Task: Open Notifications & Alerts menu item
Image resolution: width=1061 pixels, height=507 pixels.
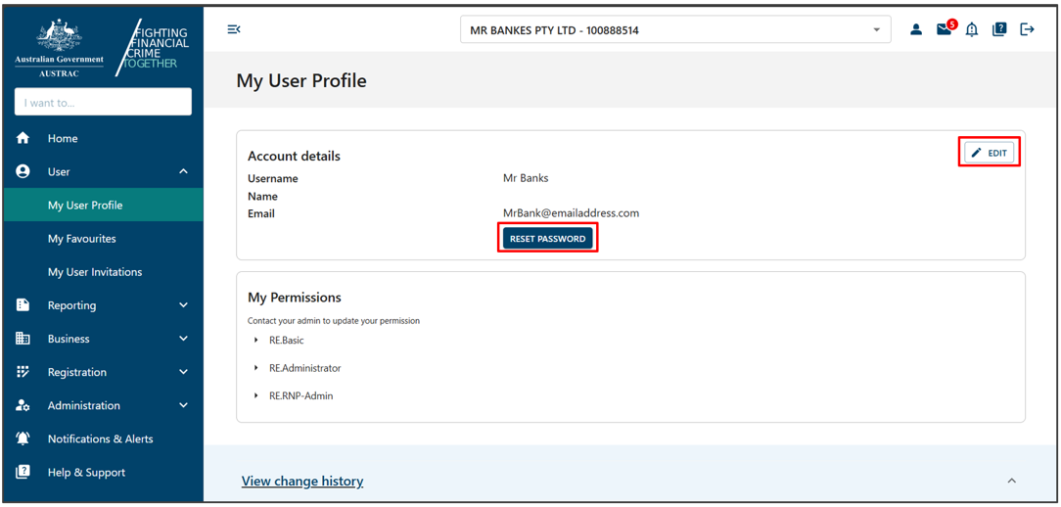Action: click(x=103, y=438)
